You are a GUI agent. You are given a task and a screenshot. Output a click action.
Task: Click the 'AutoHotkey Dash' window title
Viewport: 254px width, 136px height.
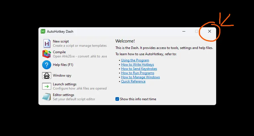coord(60,32)
